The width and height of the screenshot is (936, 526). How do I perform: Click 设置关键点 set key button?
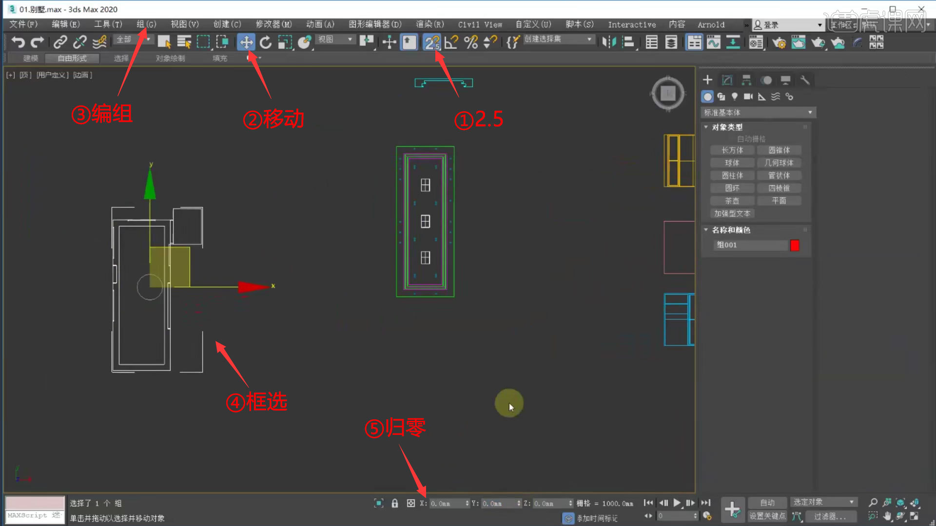(x=767, y=516)
